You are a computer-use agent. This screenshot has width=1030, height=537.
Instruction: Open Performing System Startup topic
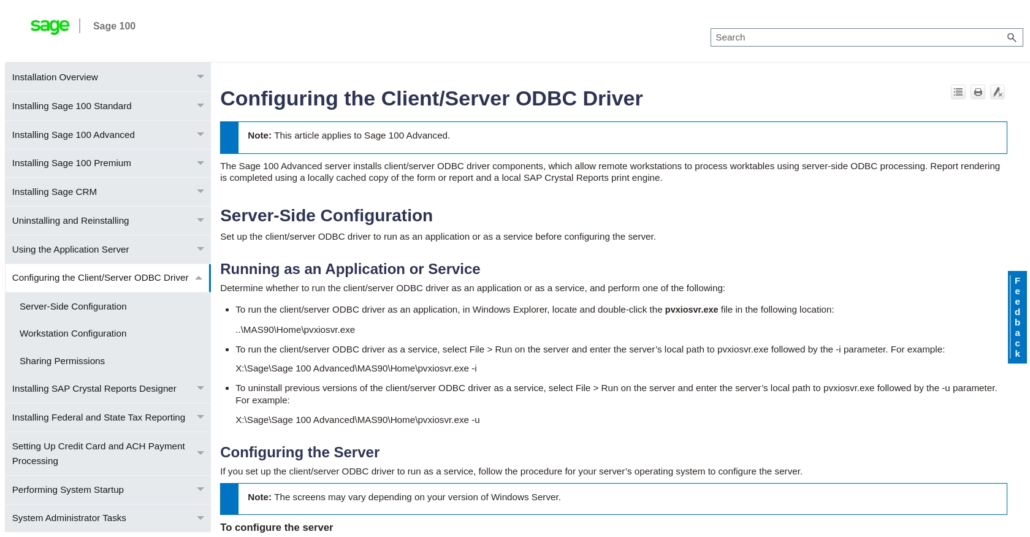click(x=68, y=490)
